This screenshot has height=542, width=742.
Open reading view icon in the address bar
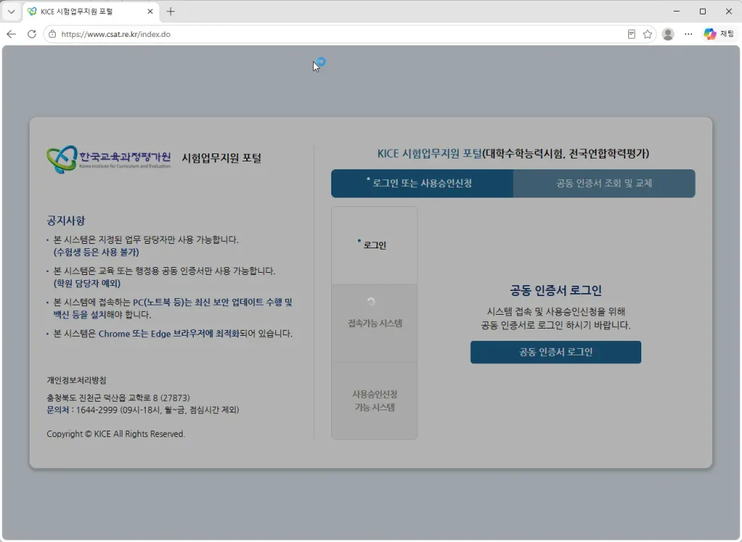(631, 34)
